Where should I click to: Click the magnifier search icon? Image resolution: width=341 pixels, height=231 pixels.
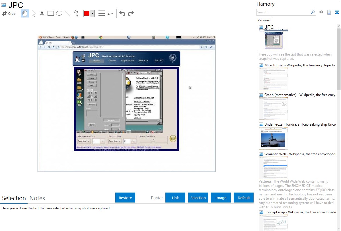(x=313, y=12)
